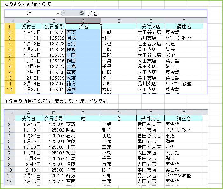Click 受付日 header cell in upper sheet

(x=29, y=26)
